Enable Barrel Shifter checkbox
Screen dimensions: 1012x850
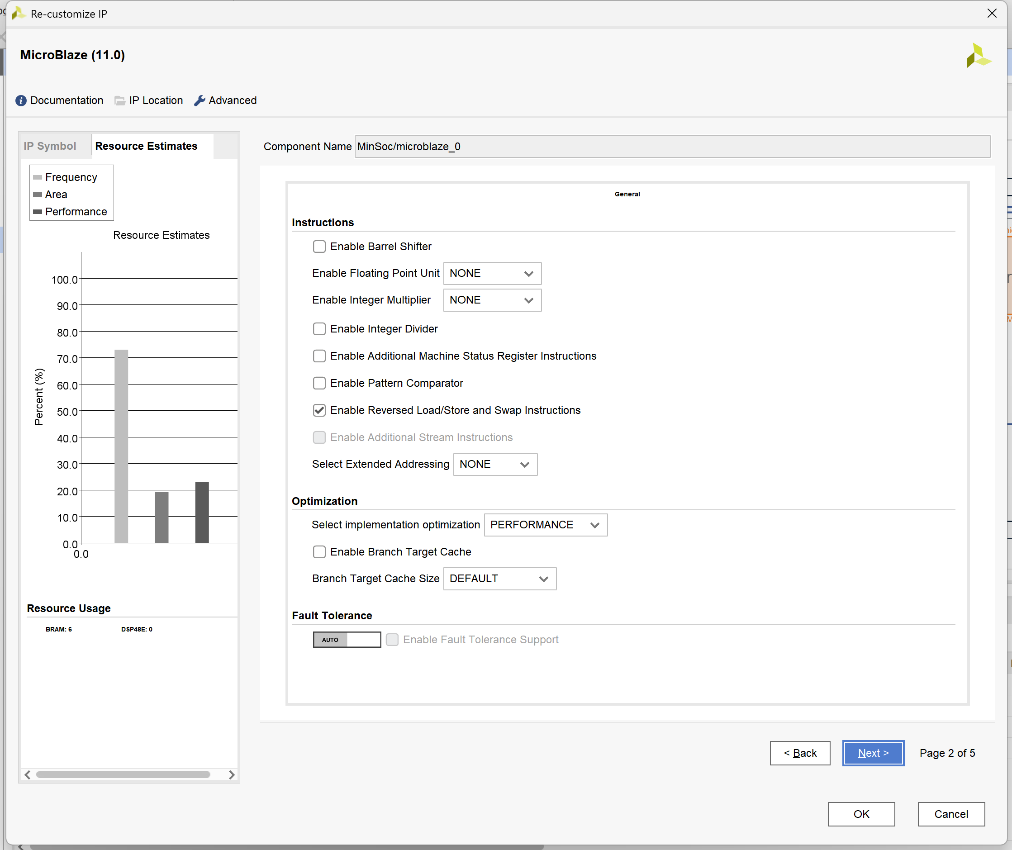point(319,247)
